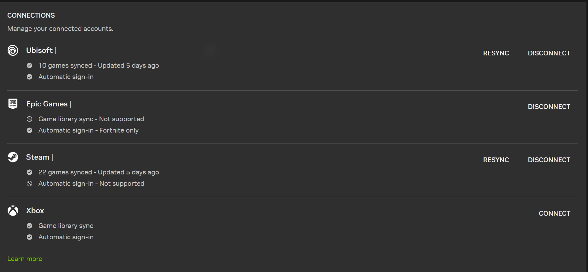
Task: Click the checkmark beside Xbox Automatic sign-in
Action: (x=30, y=237)
